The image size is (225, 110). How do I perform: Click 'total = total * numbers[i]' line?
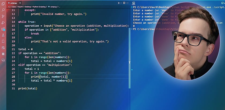click(x=51, y=81)
